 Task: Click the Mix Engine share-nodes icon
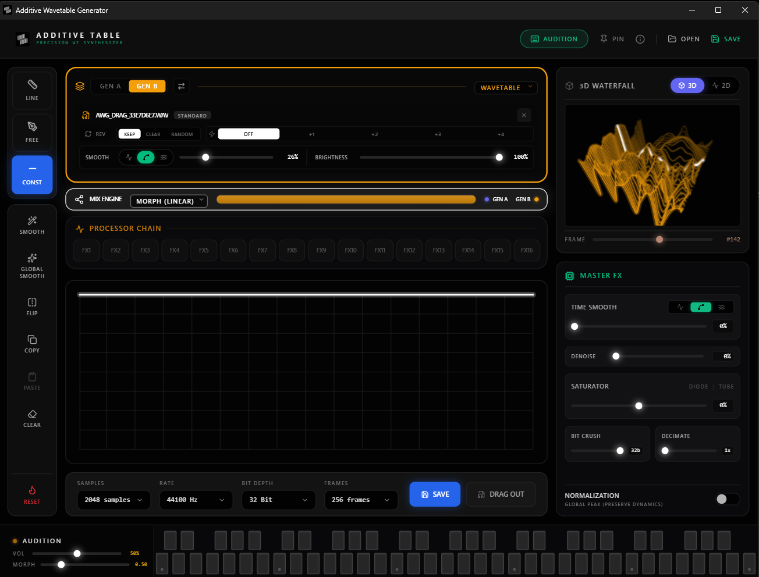point(79,200)
